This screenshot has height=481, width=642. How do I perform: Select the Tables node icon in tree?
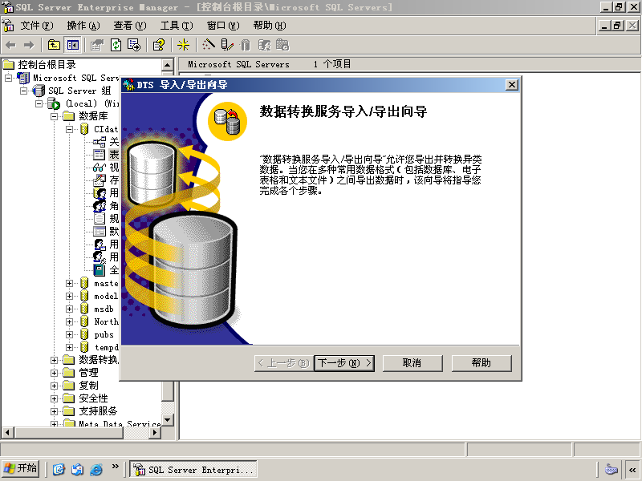coord(99,155)
